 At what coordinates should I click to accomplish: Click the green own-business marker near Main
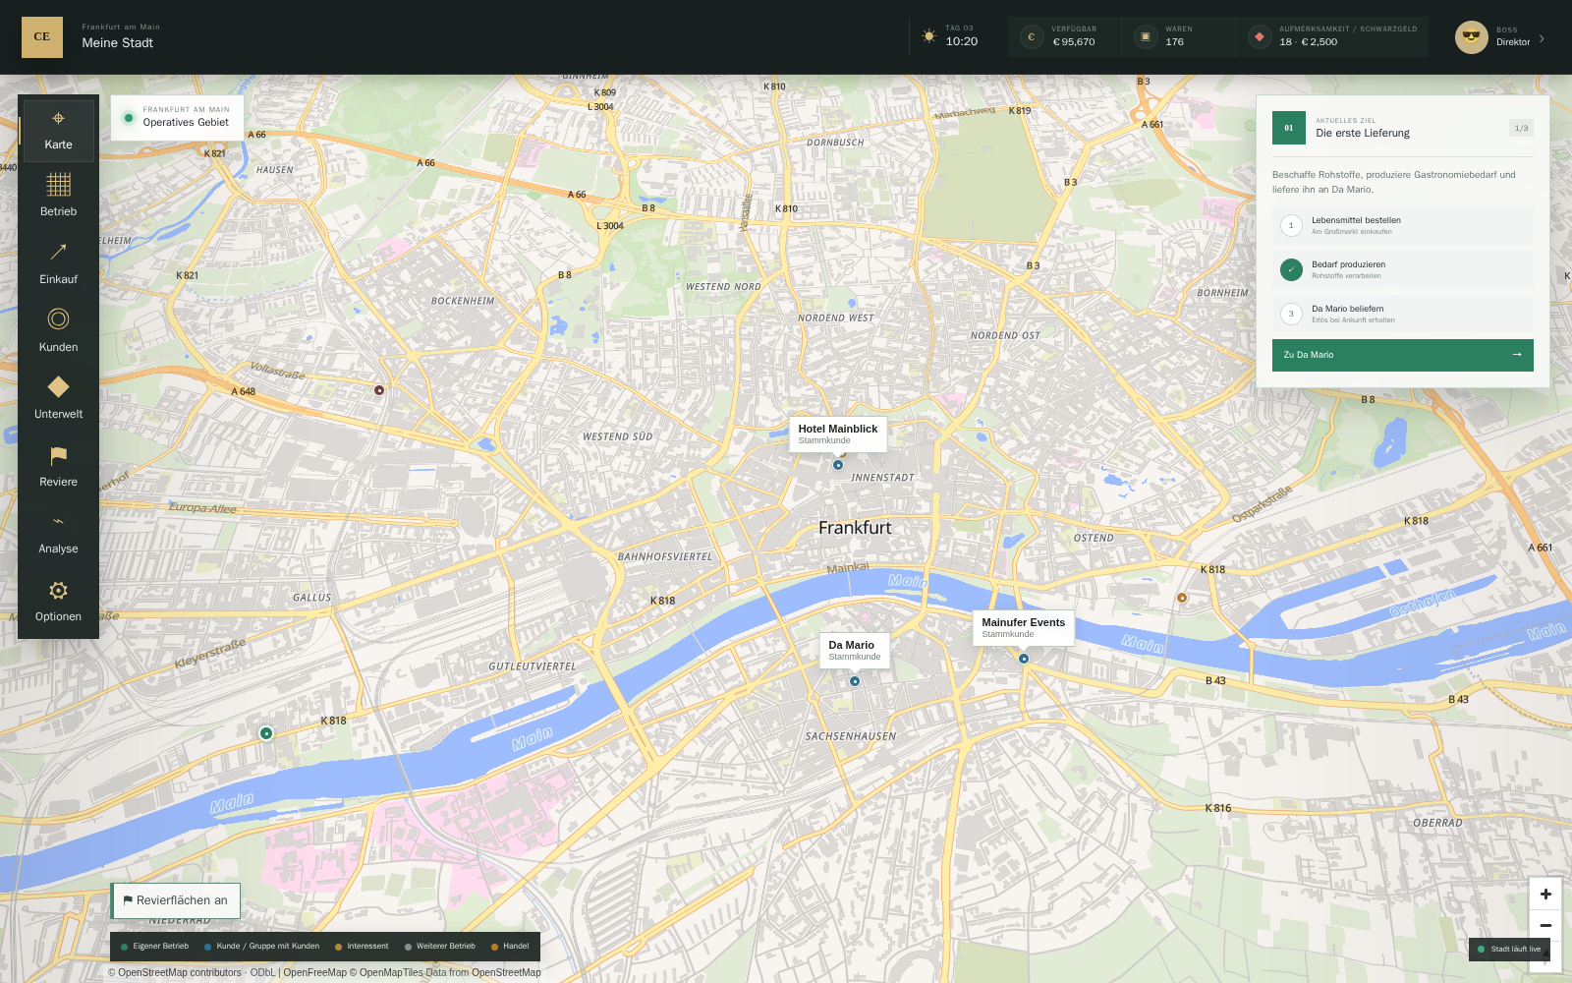click(266, 733)
